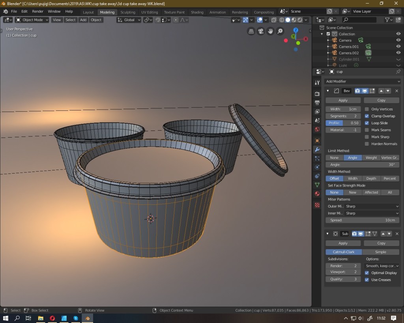
Task: Open the Render properties tab icon
Action: tap(317, 94)
